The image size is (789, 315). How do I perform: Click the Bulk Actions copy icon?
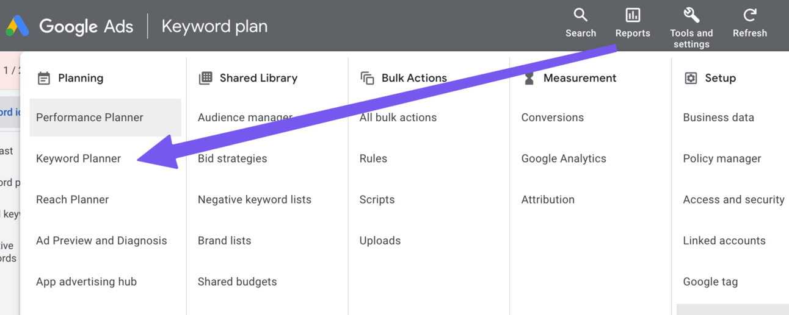[367, 78]
